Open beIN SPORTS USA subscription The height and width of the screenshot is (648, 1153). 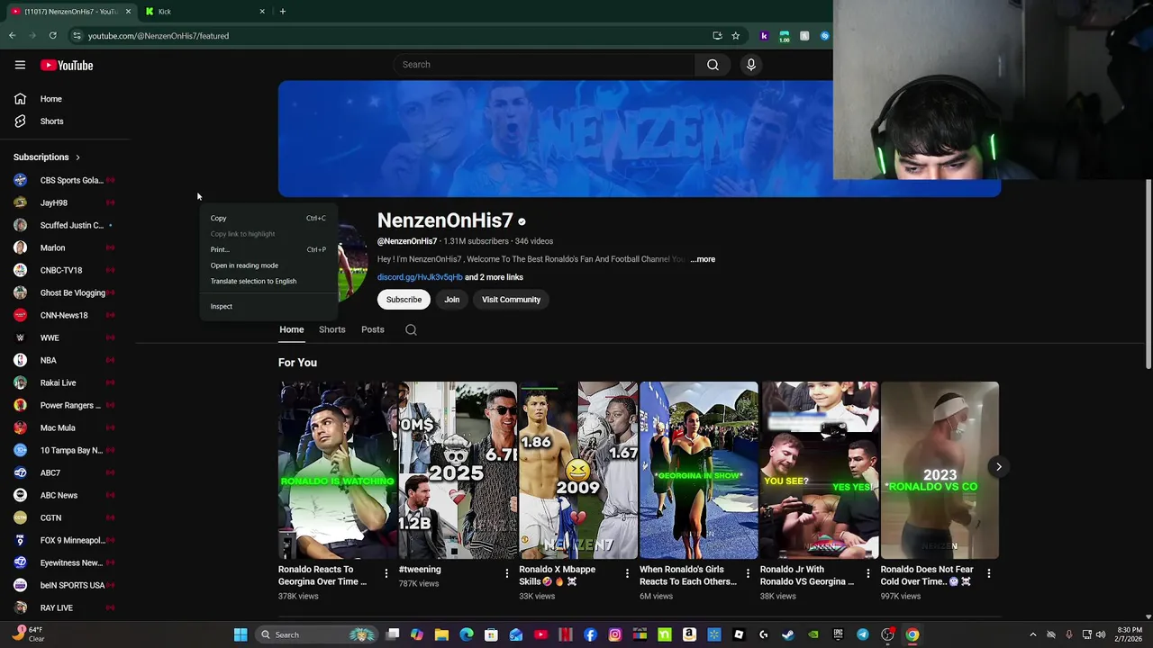point(66,585)
